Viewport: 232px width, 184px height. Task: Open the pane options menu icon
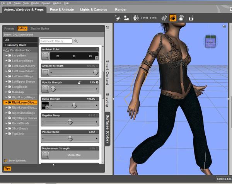click(107, 27)
